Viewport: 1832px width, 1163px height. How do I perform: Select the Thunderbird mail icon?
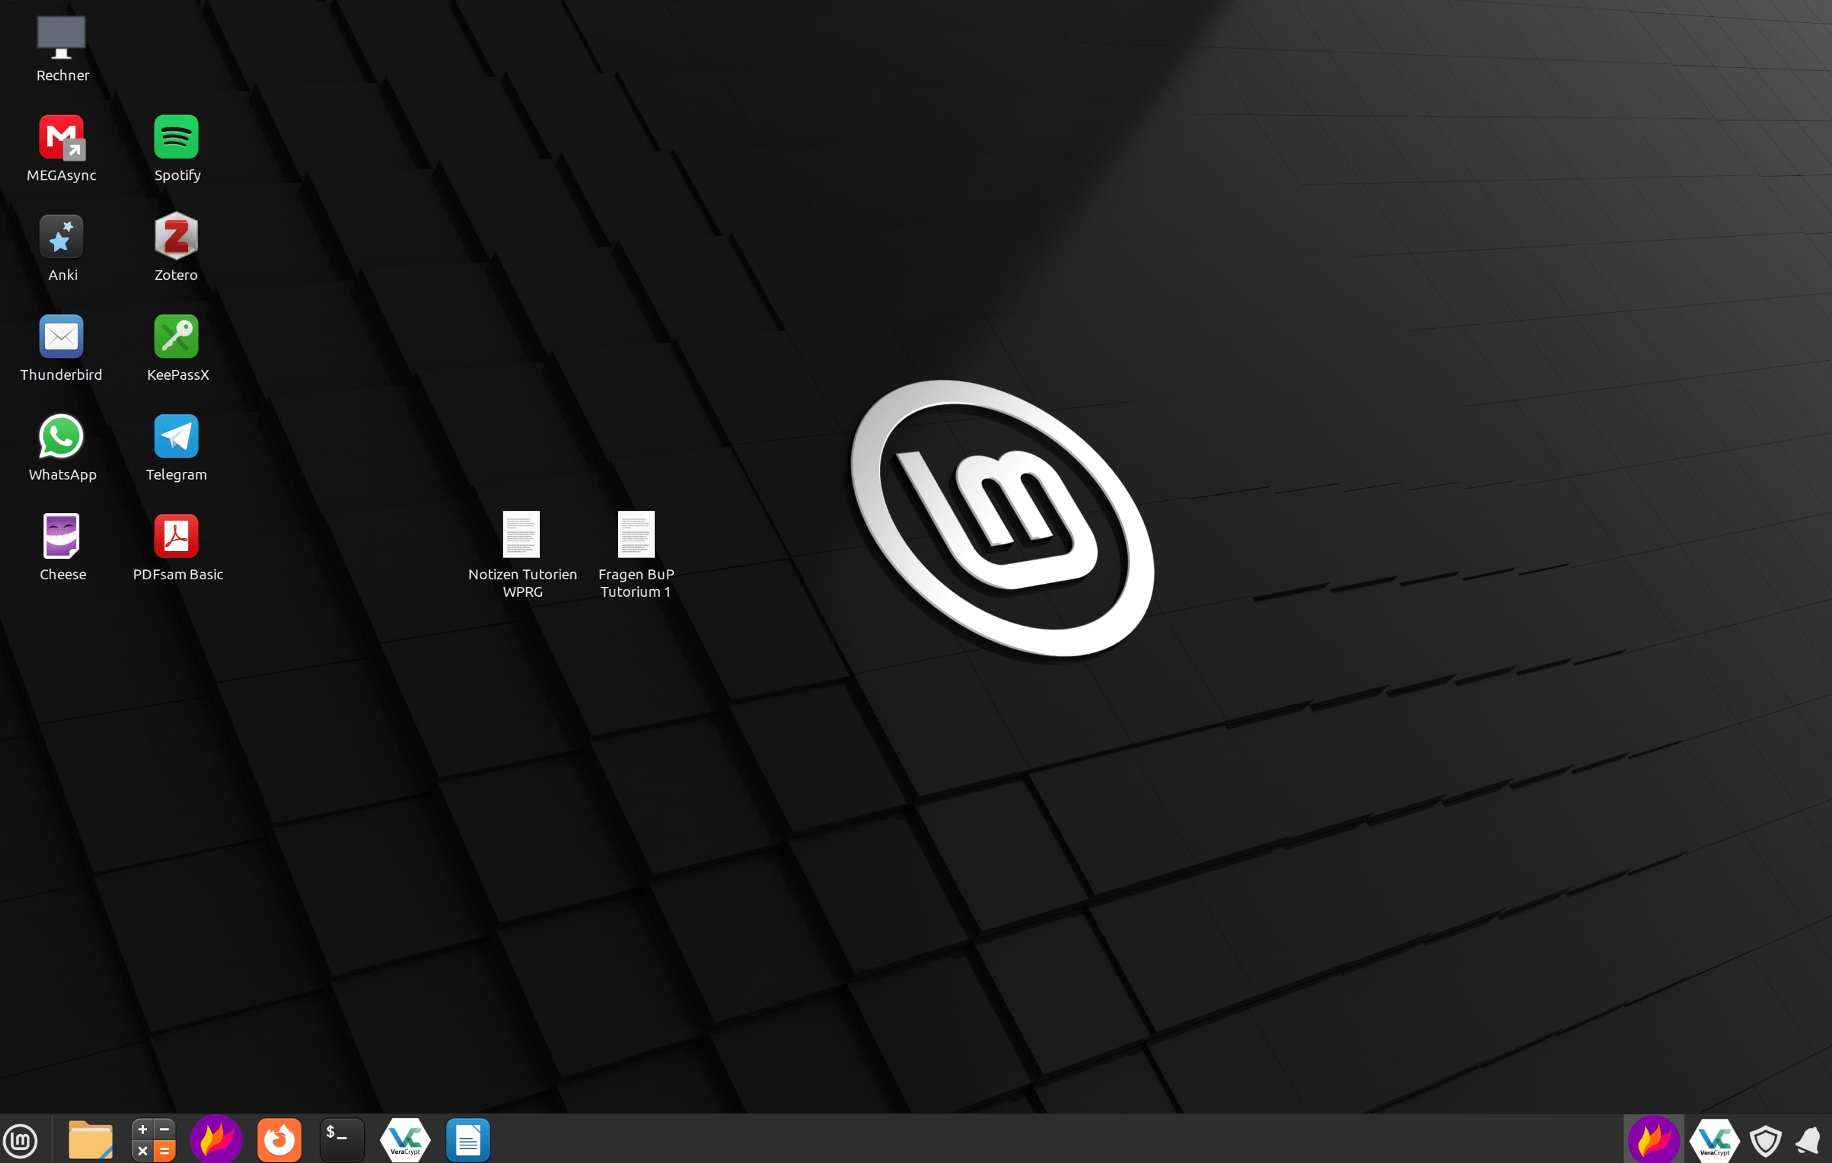click(61, 337)
